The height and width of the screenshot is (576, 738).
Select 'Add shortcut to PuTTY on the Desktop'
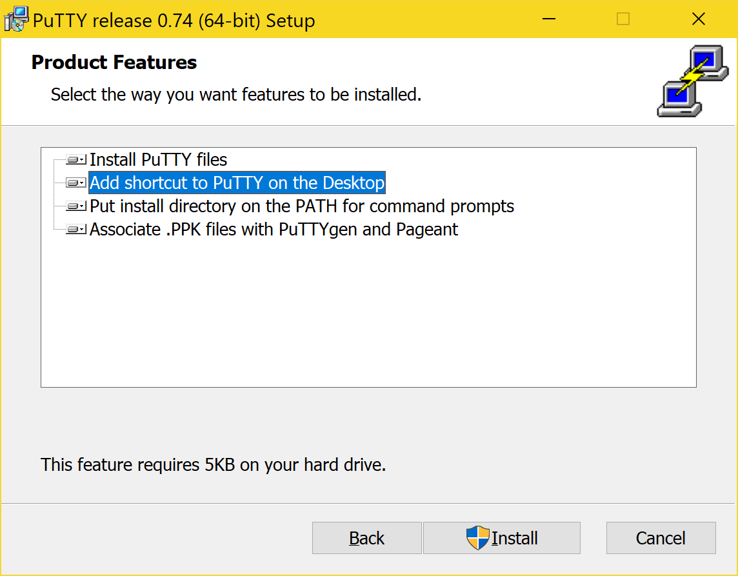(237, 183)
